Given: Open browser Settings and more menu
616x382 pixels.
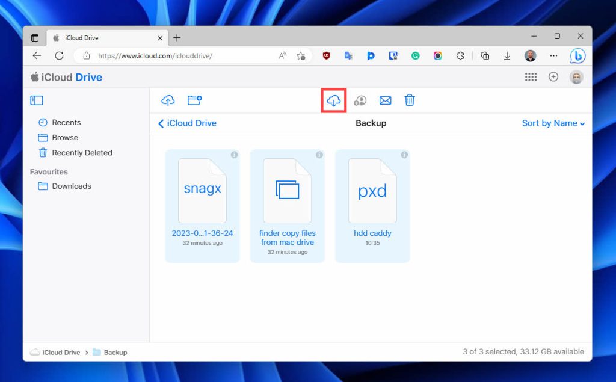Looking at the screenshot, I should (x=553, y=56).
